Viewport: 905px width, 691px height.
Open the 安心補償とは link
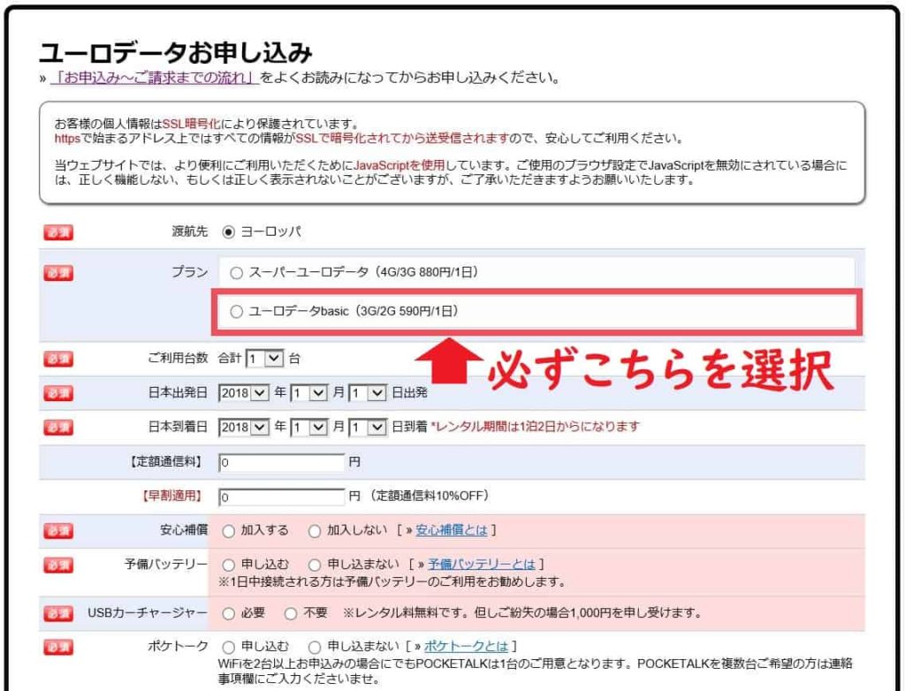pos(452,530)
